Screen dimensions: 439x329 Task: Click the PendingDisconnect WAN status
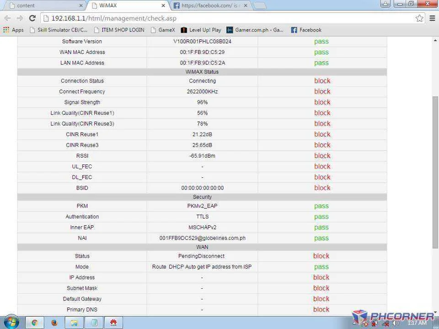[x=201, y=256]
